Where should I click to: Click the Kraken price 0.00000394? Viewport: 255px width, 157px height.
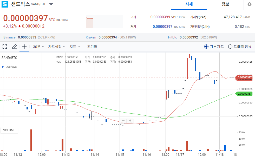(108, 37)
